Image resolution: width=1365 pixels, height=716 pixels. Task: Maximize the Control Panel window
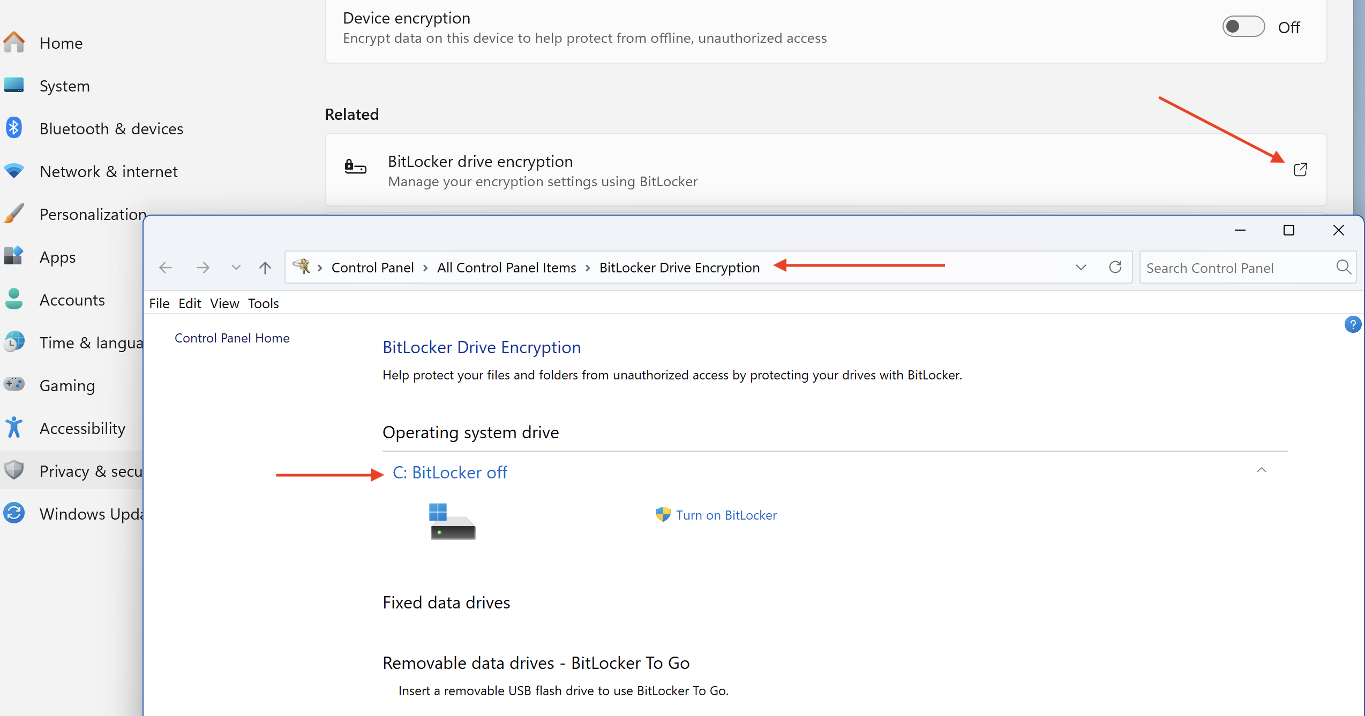[x=1289, y=230]
